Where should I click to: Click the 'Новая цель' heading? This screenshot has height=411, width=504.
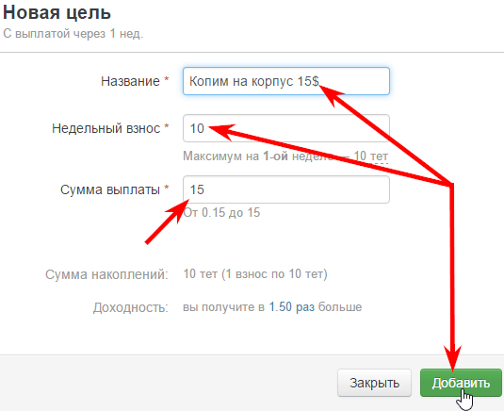click(x=57, y=12)
